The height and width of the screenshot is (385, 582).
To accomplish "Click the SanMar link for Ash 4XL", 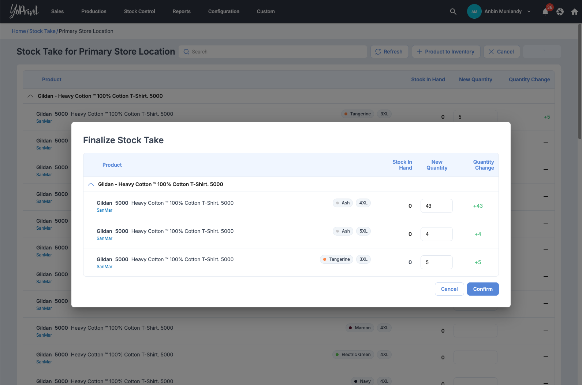I will click(104, 210).
